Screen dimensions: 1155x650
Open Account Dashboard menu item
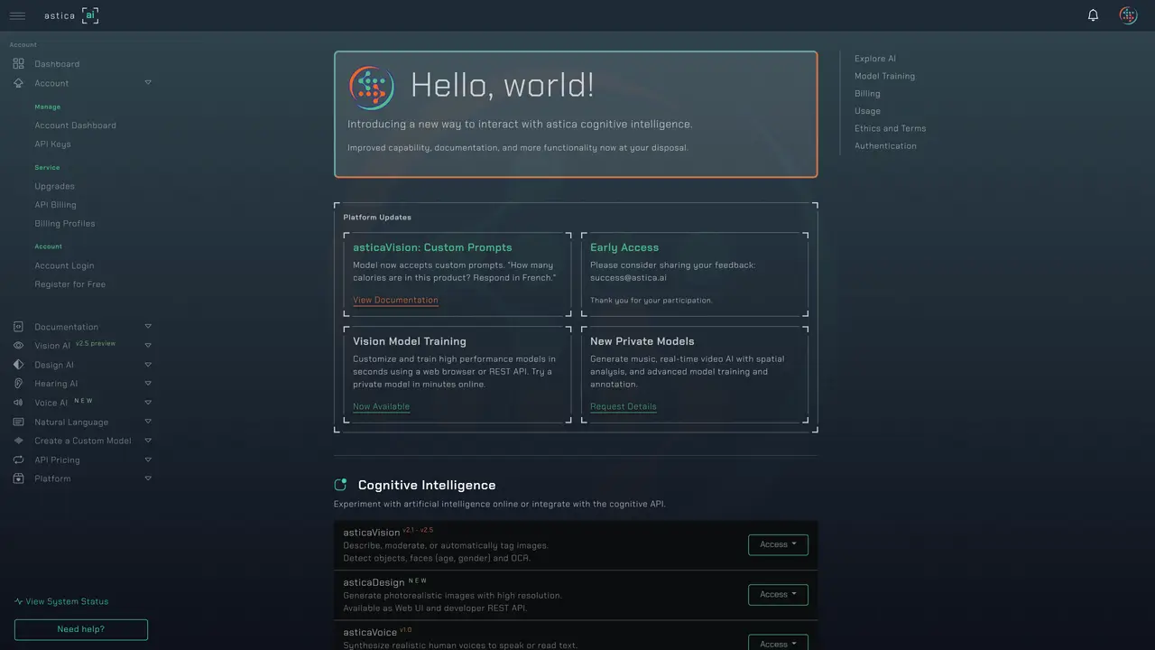75,125
